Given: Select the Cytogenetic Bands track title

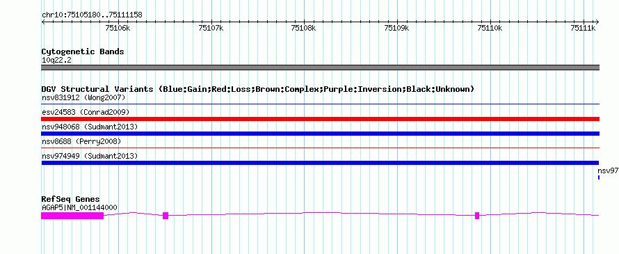Looking at the screenshot, I should [x=83, y=51].
